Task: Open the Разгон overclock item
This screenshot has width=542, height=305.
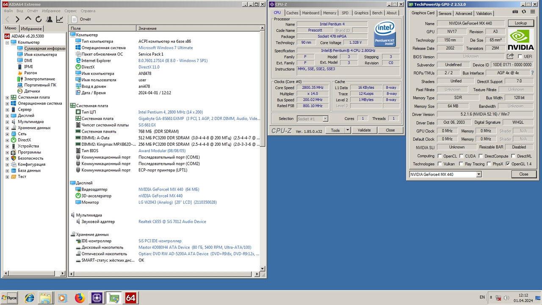Action: (30, 73)
